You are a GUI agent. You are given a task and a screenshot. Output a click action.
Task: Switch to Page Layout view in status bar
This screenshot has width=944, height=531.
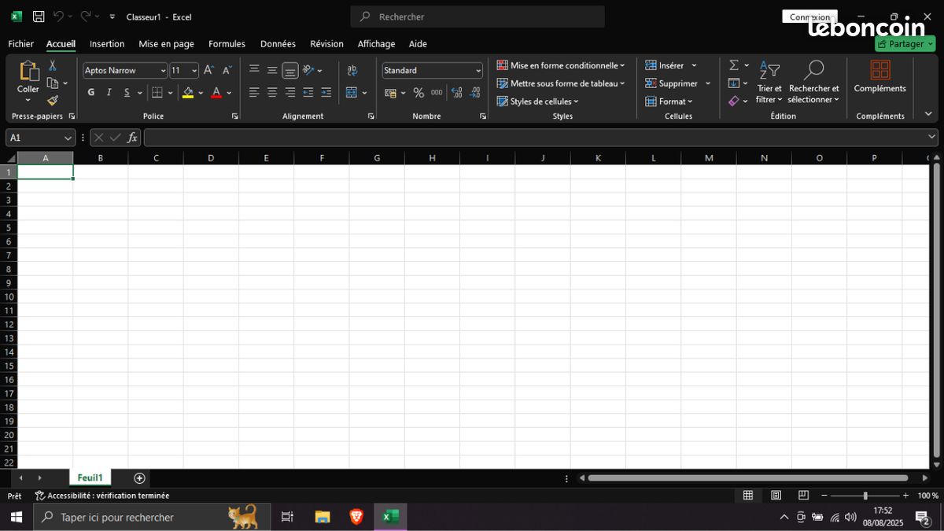(x=776, y=496)
